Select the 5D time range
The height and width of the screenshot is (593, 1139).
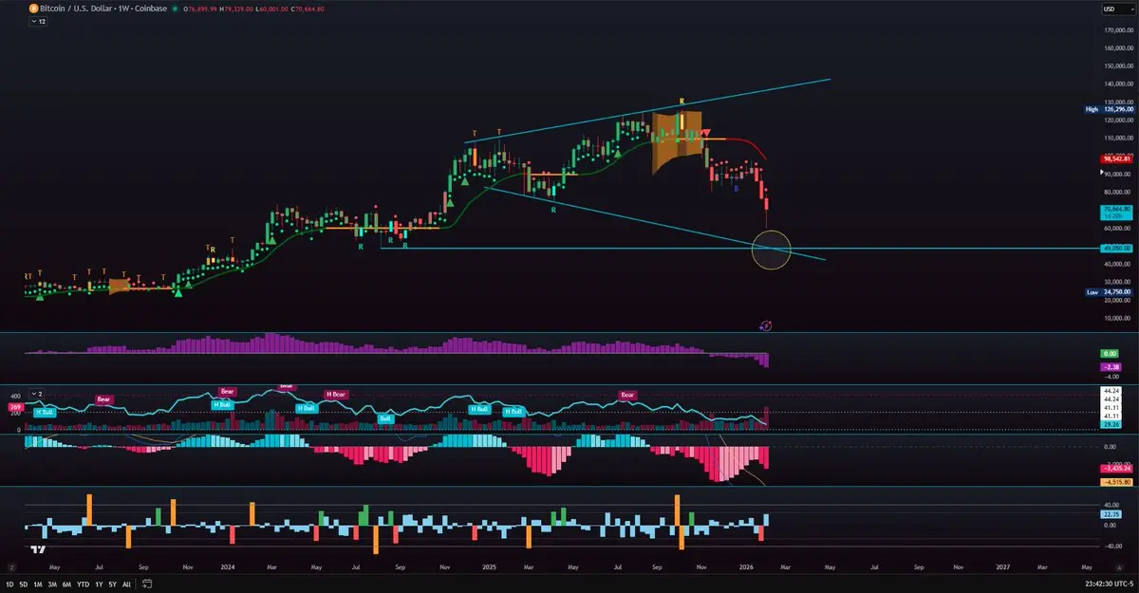click(x=24, y=585)
